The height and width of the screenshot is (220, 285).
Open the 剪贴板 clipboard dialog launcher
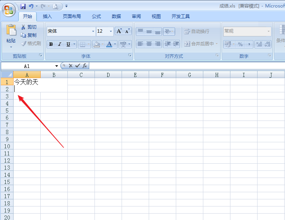tap(41, 55)
